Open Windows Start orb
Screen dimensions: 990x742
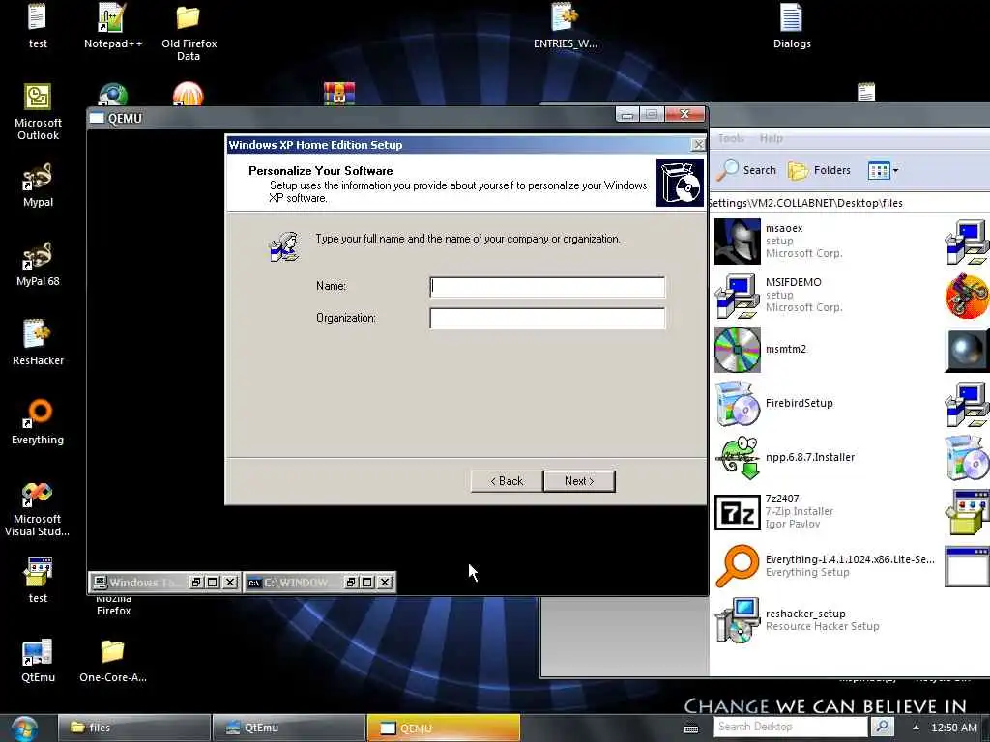24,728
